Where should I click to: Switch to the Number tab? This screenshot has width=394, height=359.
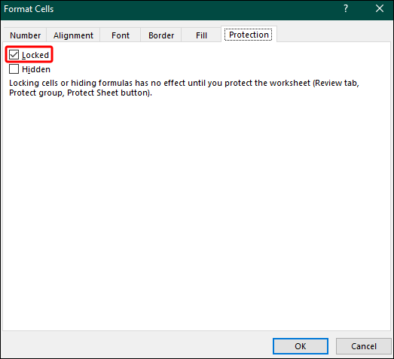[x=25, y=35]
